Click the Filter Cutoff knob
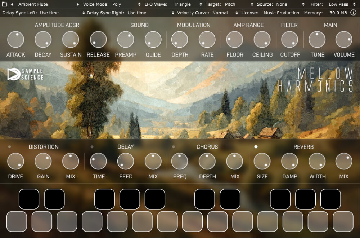 pyautogui.click(x=289, y=40)
